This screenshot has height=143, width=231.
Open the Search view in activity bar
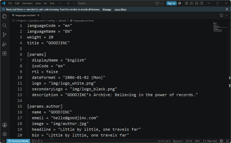pyautogui.click(x=5, y=26)
